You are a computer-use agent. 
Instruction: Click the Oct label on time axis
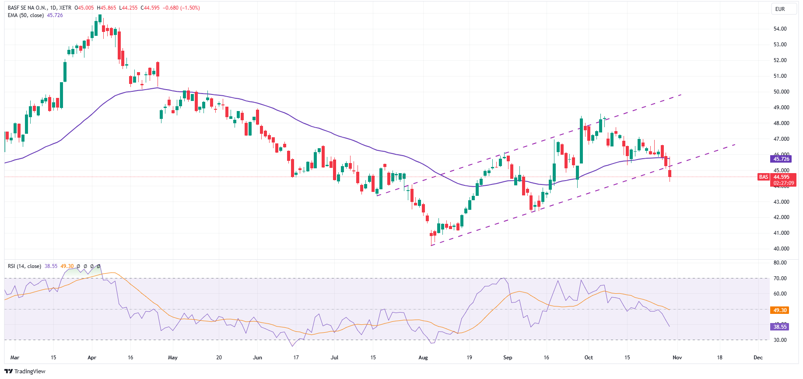pos(589,358)
